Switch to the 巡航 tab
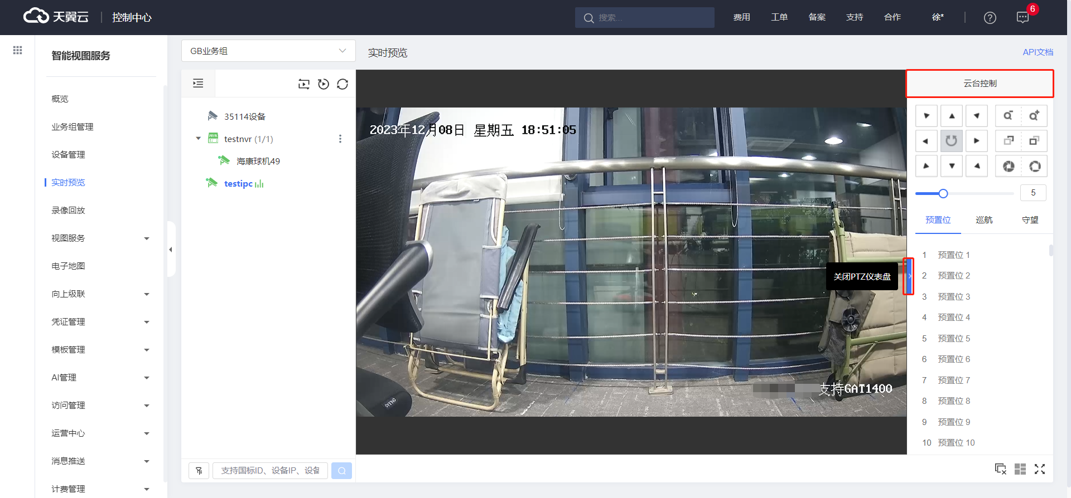Viewport: 1071px width, 498px height. click(x=984, y=220)
